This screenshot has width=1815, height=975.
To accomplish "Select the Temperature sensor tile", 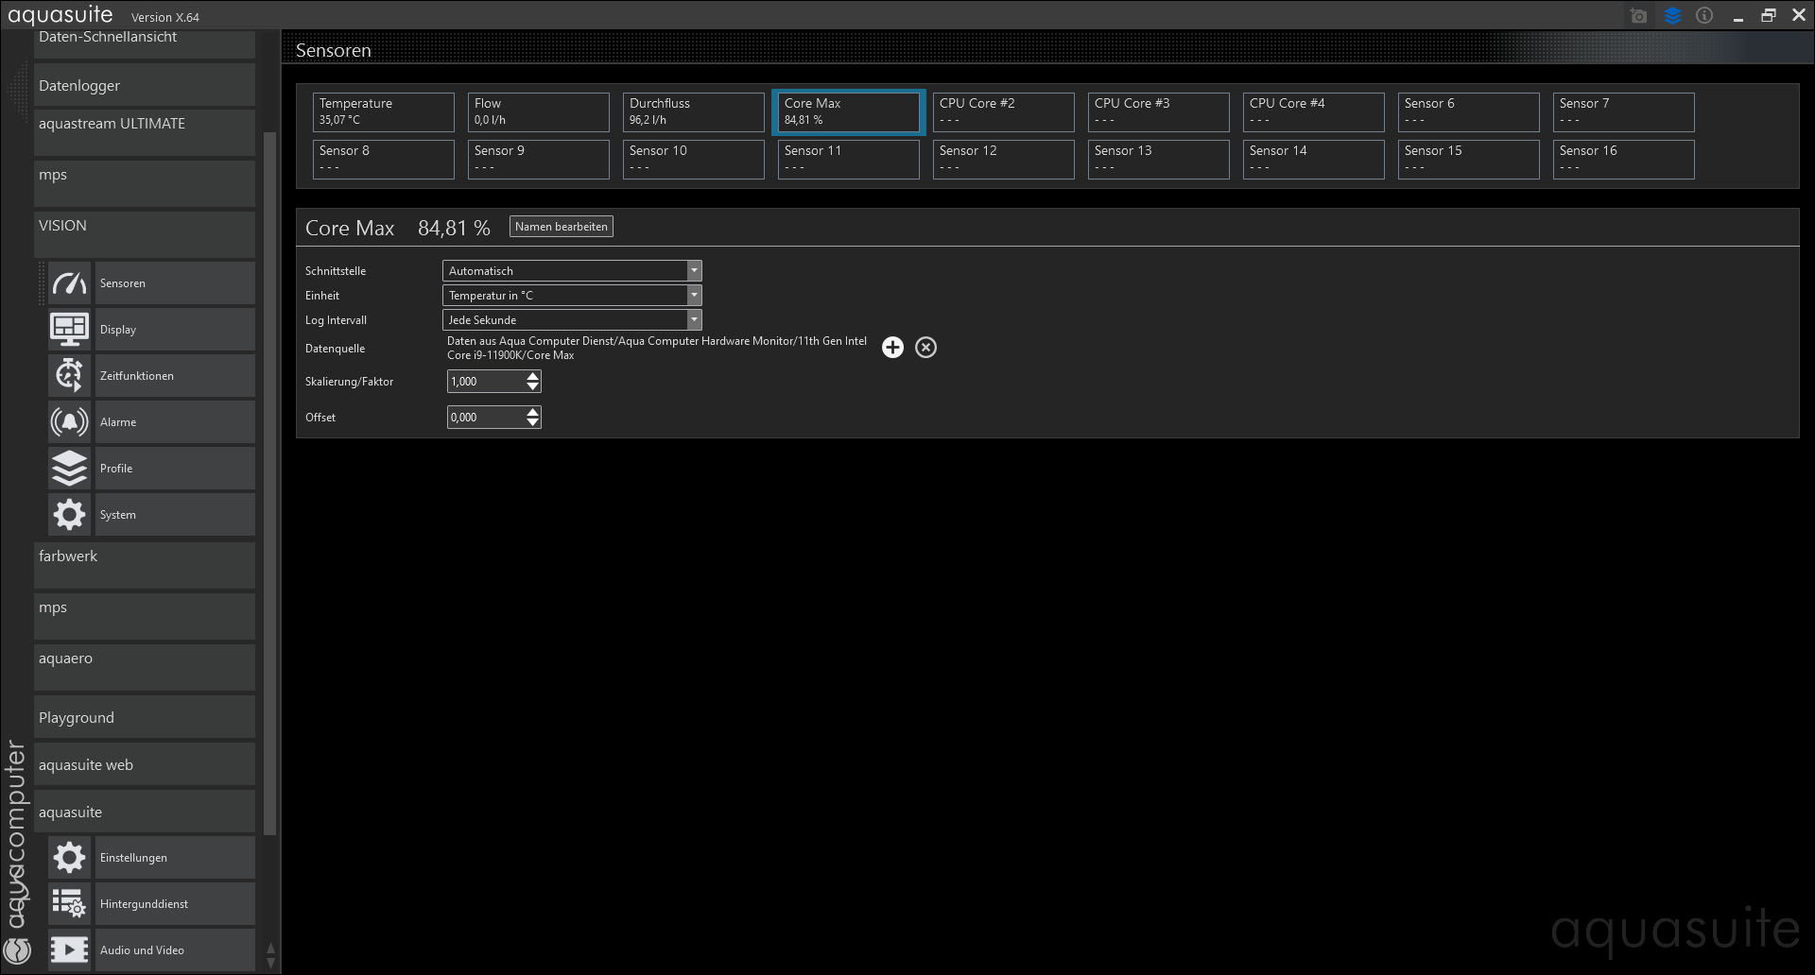I will 383,111.
